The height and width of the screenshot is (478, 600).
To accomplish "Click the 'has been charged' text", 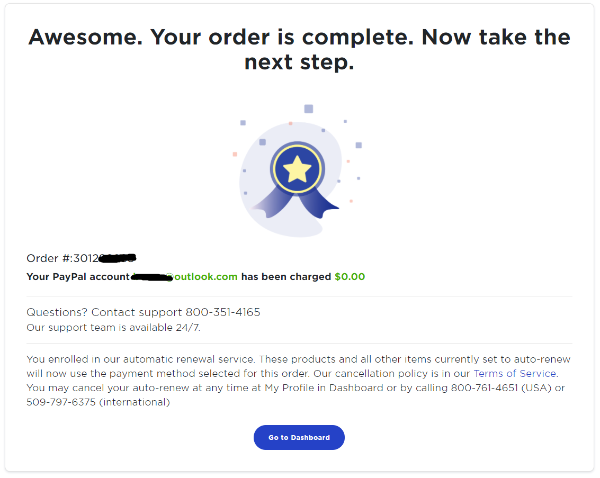I will 286,276.
